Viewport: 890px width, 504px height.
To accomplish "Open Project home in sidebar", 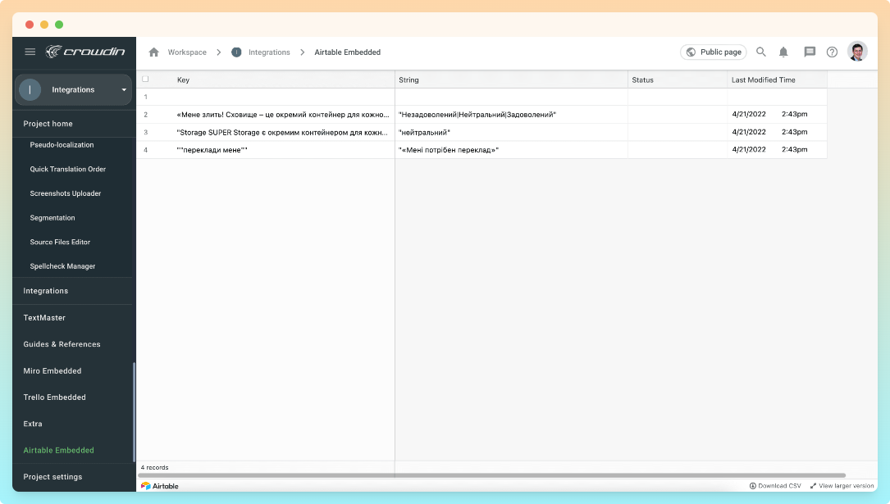I will click(48, 124).
